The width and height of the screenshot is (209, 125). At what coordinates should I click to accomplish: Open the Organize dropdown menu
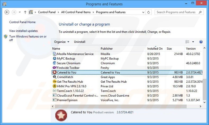[x=61, y=42]
